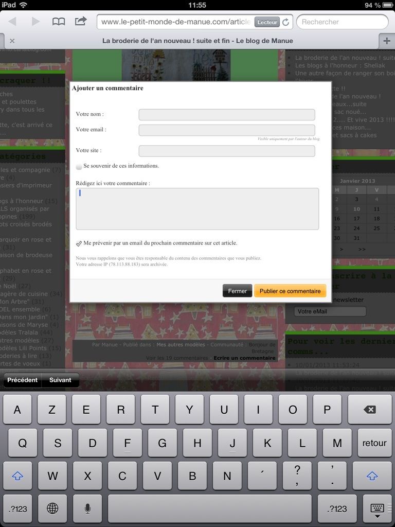The image size is (395, 527).
Task: Tap the E key
Action: point(86,409)
